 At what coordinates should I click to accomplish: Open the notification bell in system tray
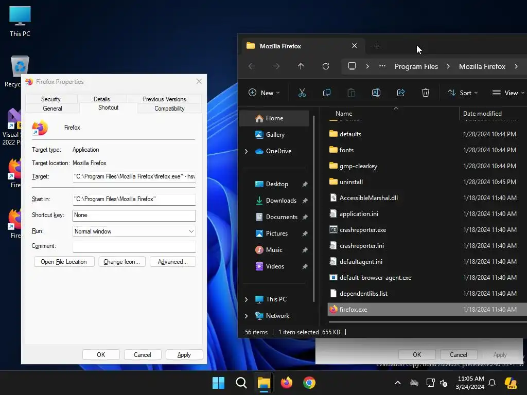pos(492,383)
